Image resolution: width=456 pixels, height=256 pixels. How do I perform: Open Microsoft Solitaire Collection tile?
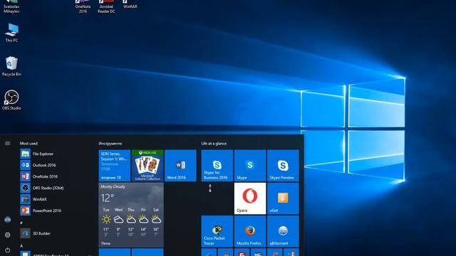click(147, 166)
